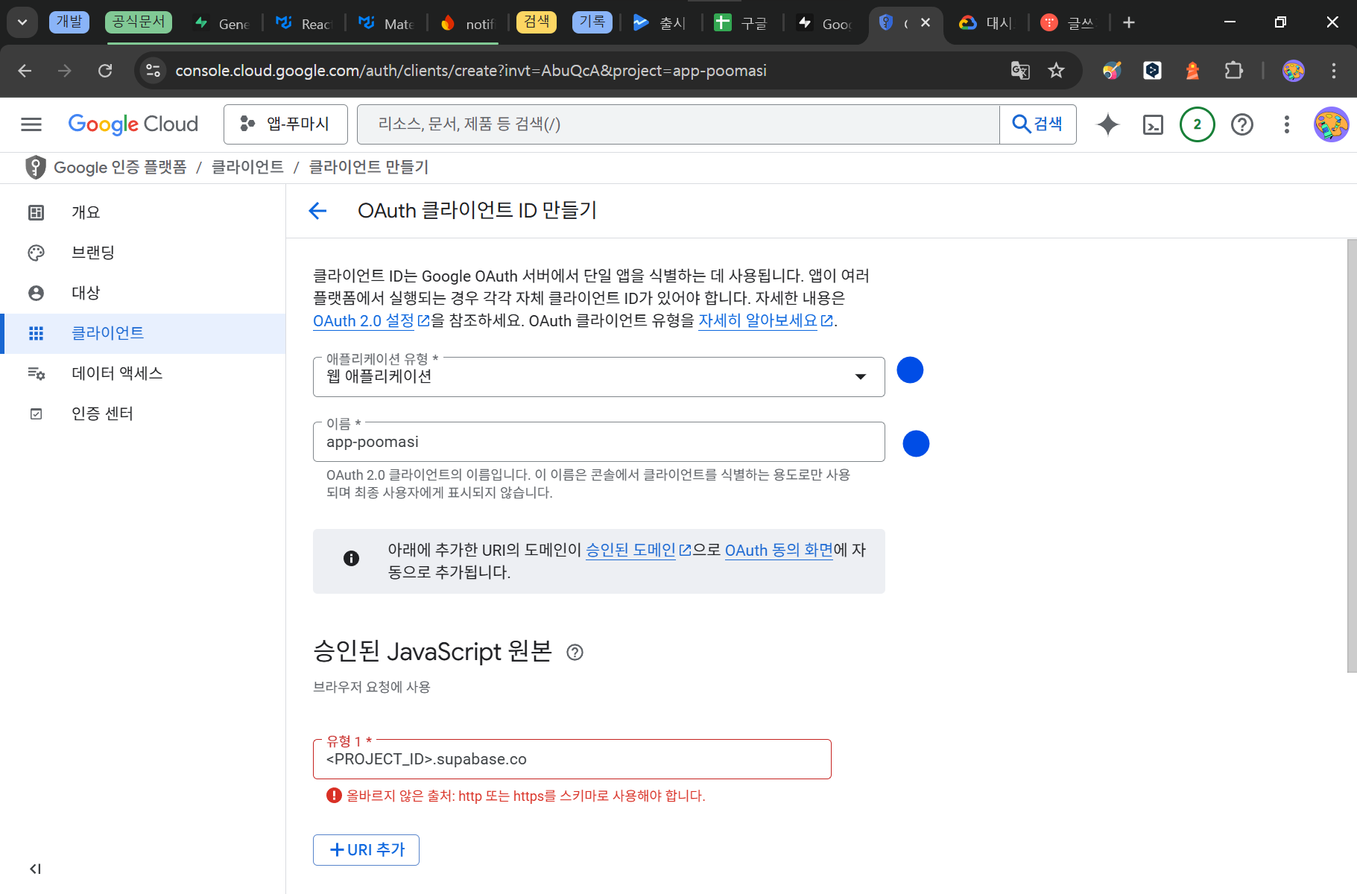Image resolution: width=1357 pixels, height=894 pixels.
Task: Reload the page
Action: [105, 71]
